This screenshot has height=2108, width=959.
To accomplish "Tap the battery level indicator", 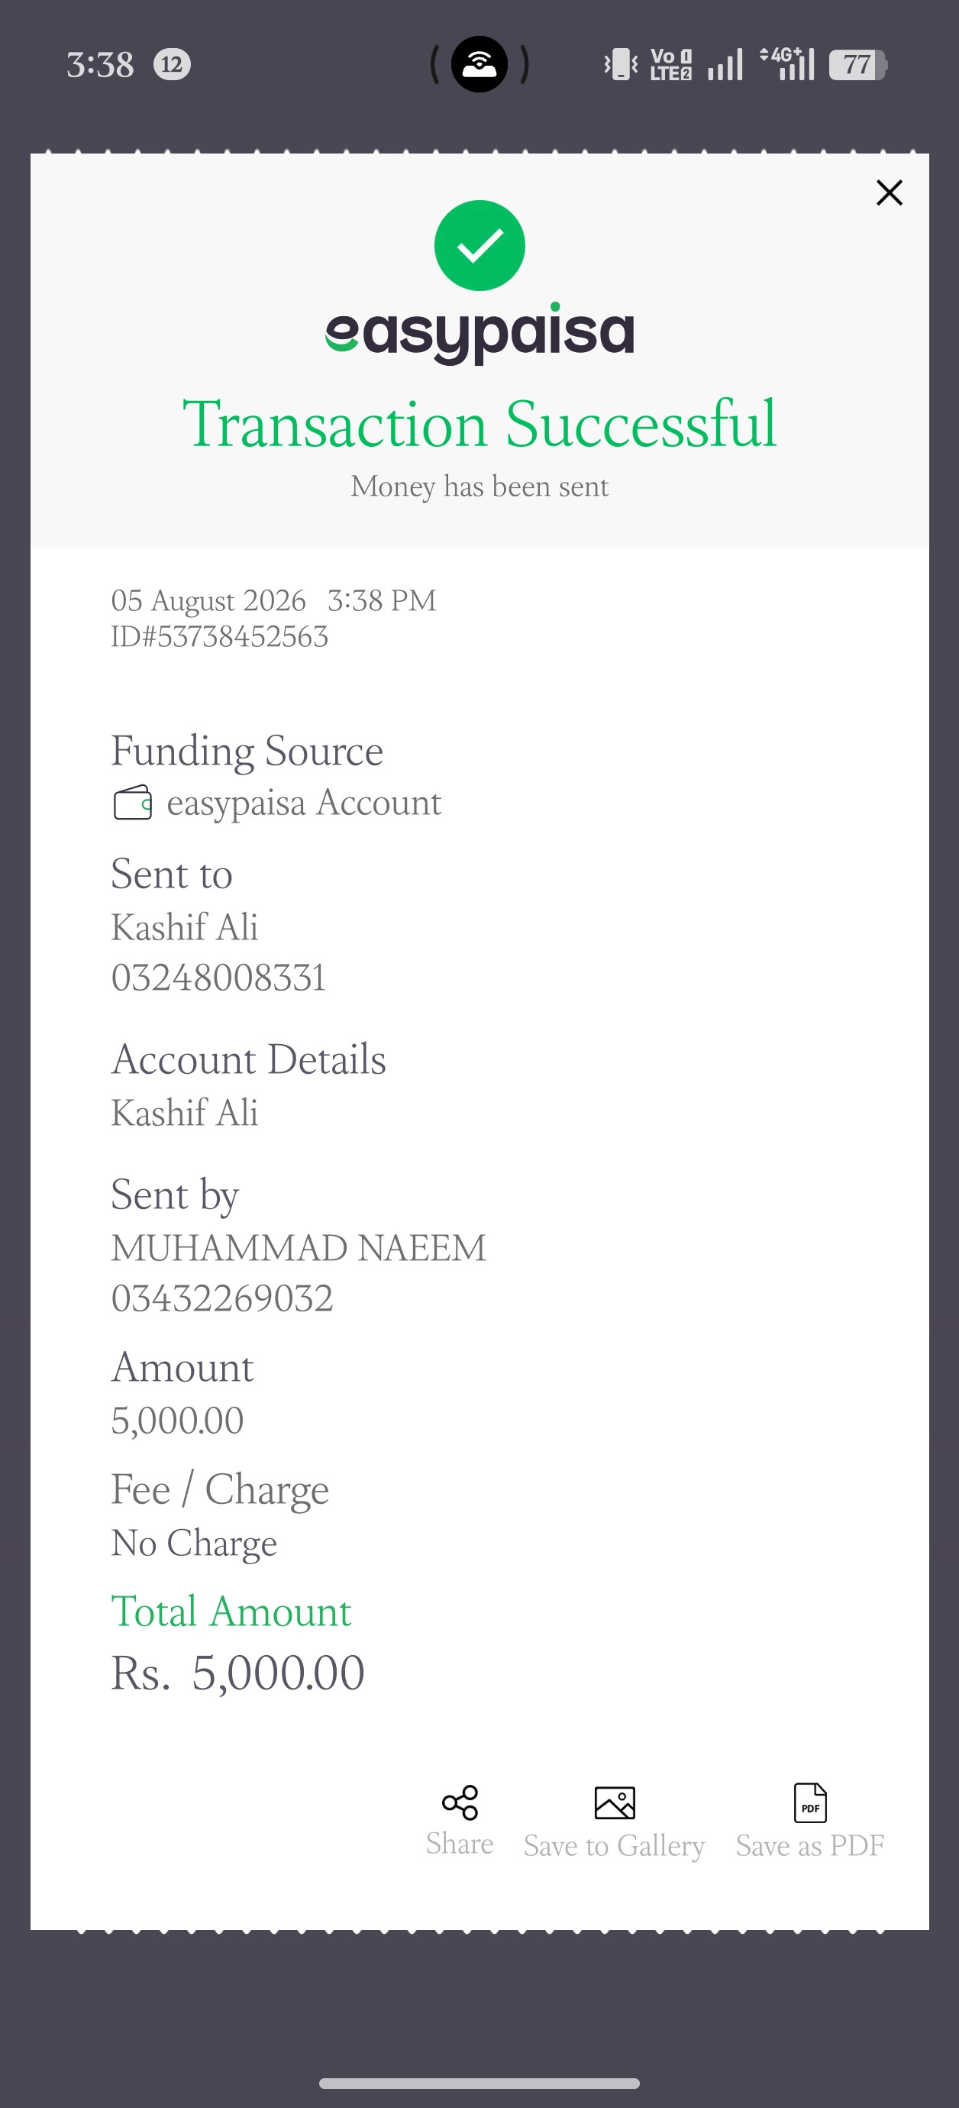I will click(x=857, y=65).
